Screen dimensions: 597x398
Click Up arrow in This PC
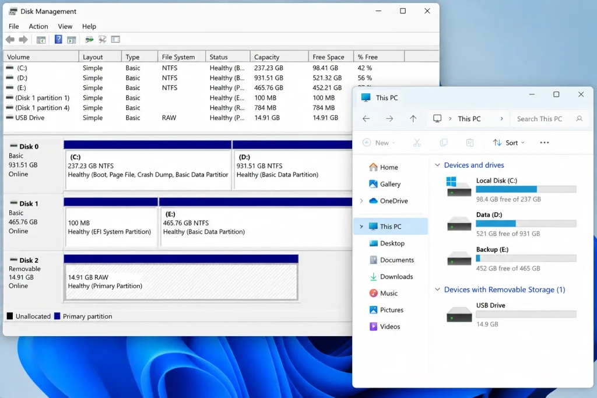click(x=413, y=119)
